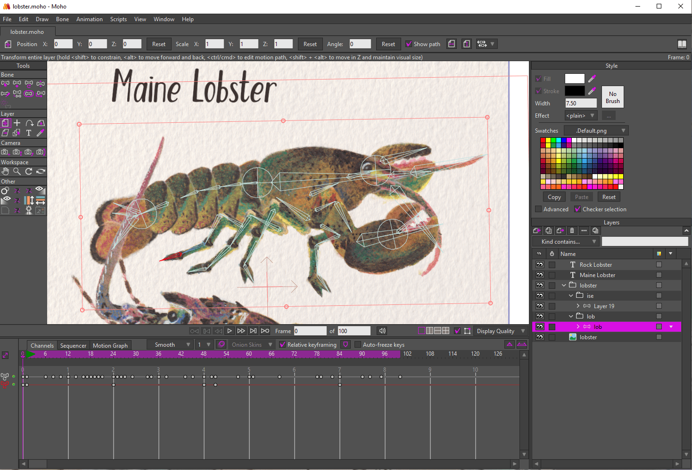
Task: Hide the ise group layer
Action: [x=540, y=296]
